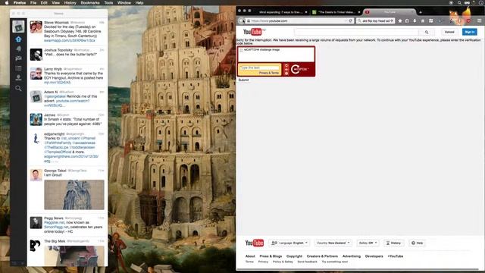Click the account avatar atop Twitter sidebar
This screenshot has height=273, width=485.
point(18,27)
